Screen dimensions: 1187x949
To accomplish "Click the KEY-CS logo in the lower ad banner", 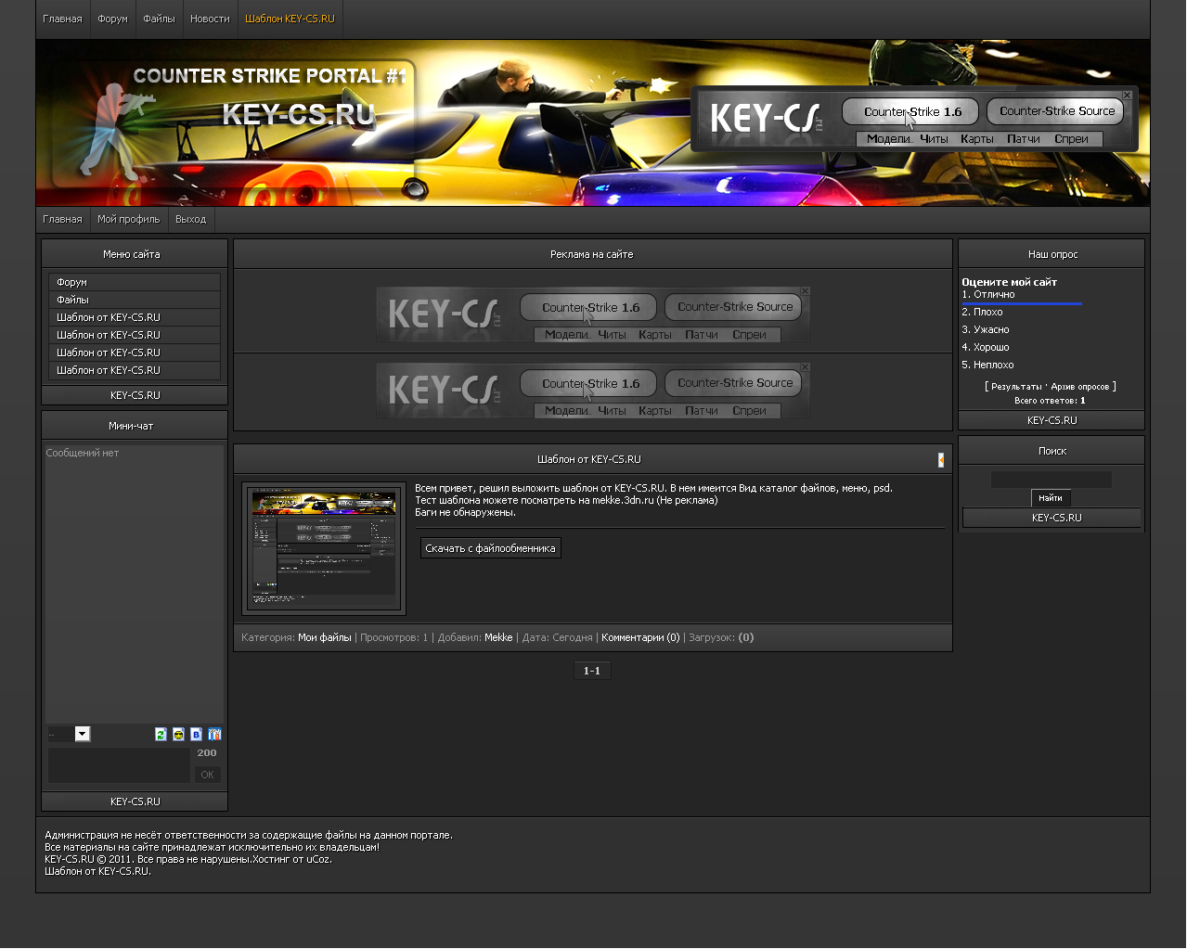I will point(445,391).
